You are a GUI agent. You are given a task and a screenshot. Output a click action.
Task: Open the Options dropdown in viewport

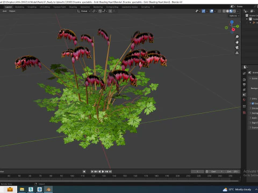(x=234, y=16)
